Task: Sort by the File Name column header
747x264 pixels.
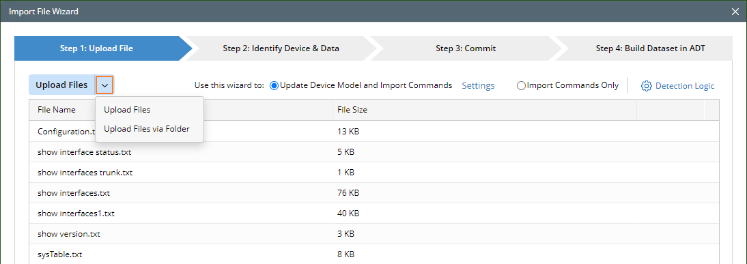Action: (x=57, y=110)
